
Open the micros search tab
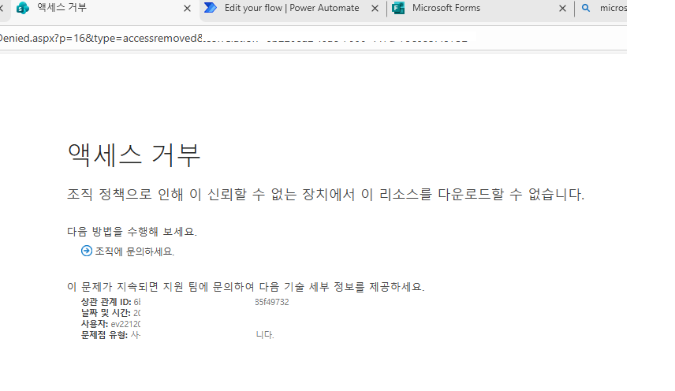[602, 8]
